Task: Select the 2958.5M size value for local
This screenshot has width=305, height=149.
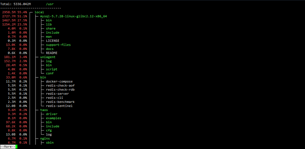Action: (9, 12)
